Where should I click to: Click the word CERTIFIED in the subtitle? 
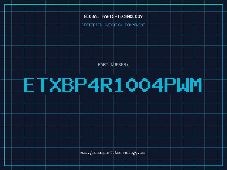click(x=92, y=25)
